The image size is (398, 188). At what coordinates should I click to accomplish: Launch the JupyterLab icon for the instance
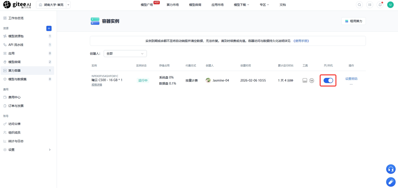312,81
